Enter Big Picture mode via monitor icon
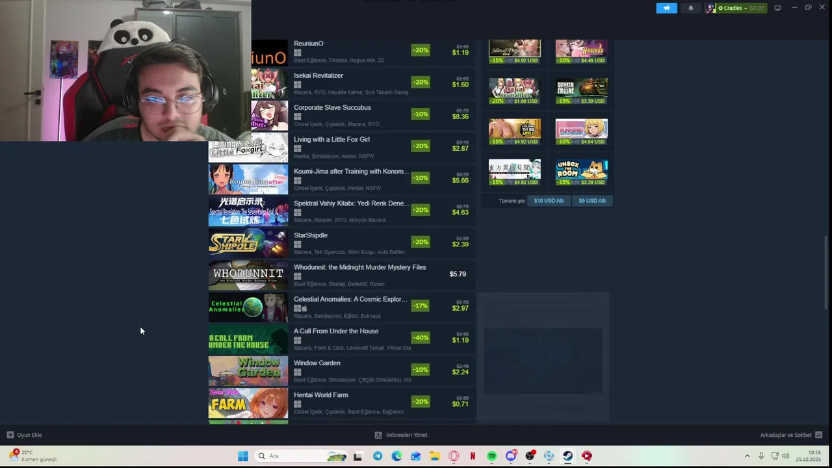This screenshot has height=468, width=832. [x=777, y=8]
